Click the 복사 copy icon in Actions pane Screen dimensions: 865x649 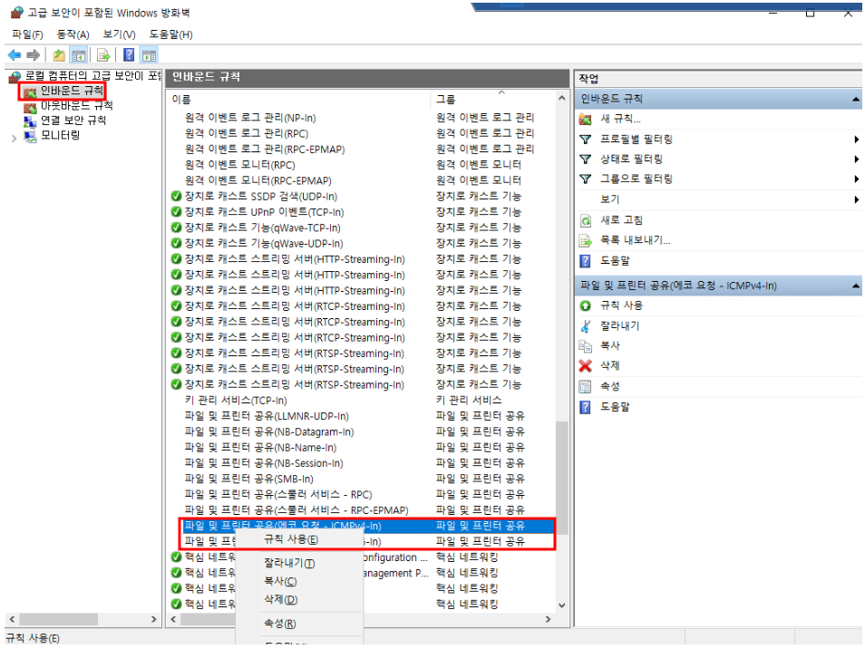pyautogui.click(x=586, y=345)
